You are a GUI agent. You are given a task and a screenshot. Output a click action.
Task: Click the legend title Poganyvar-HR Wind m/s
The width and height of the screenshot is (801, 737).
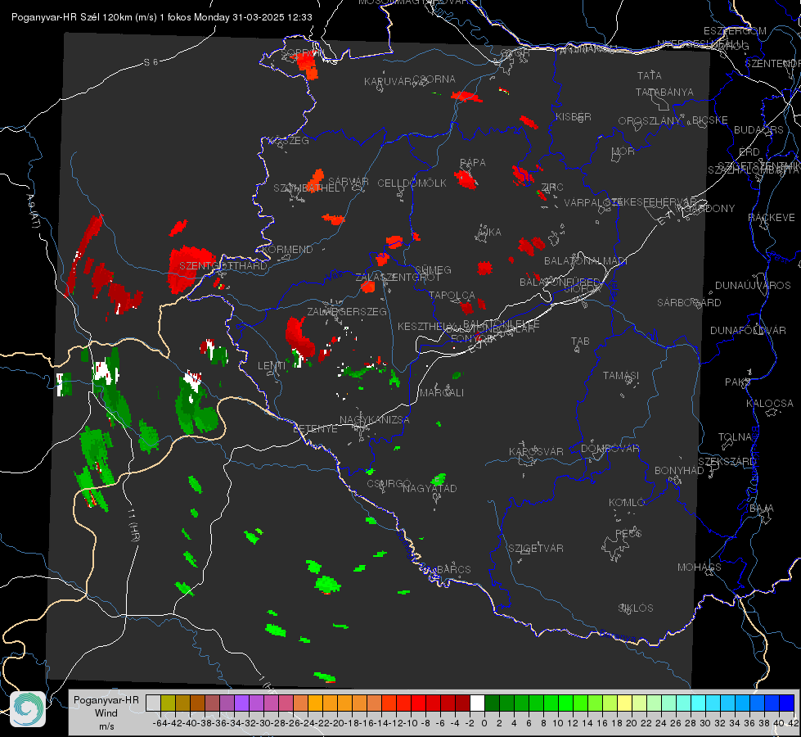coord(106,713)
